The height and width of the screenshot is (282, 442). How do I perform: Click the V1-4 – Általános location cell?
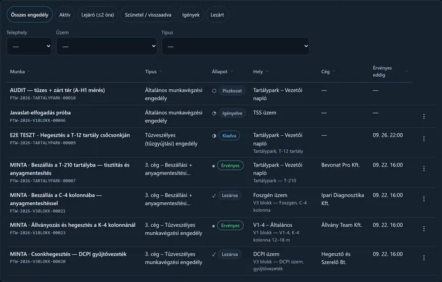point(273,225)
